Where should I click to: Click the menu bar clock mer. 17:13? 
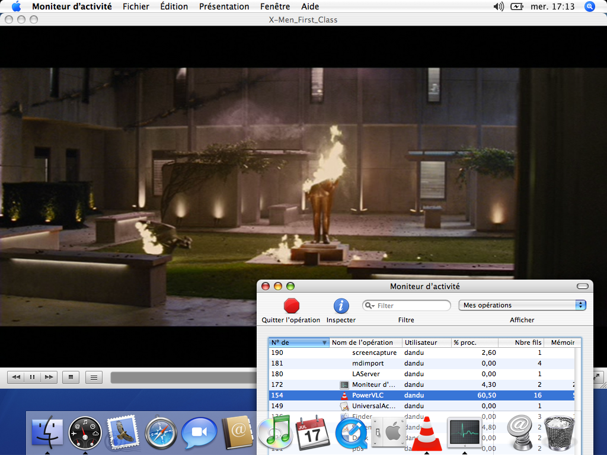(x=552, y=6)
